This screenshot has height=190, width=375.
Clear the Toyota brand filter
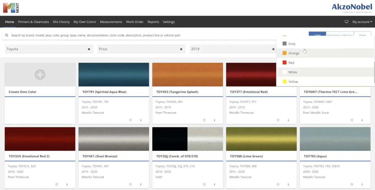(x=89, y=49)
